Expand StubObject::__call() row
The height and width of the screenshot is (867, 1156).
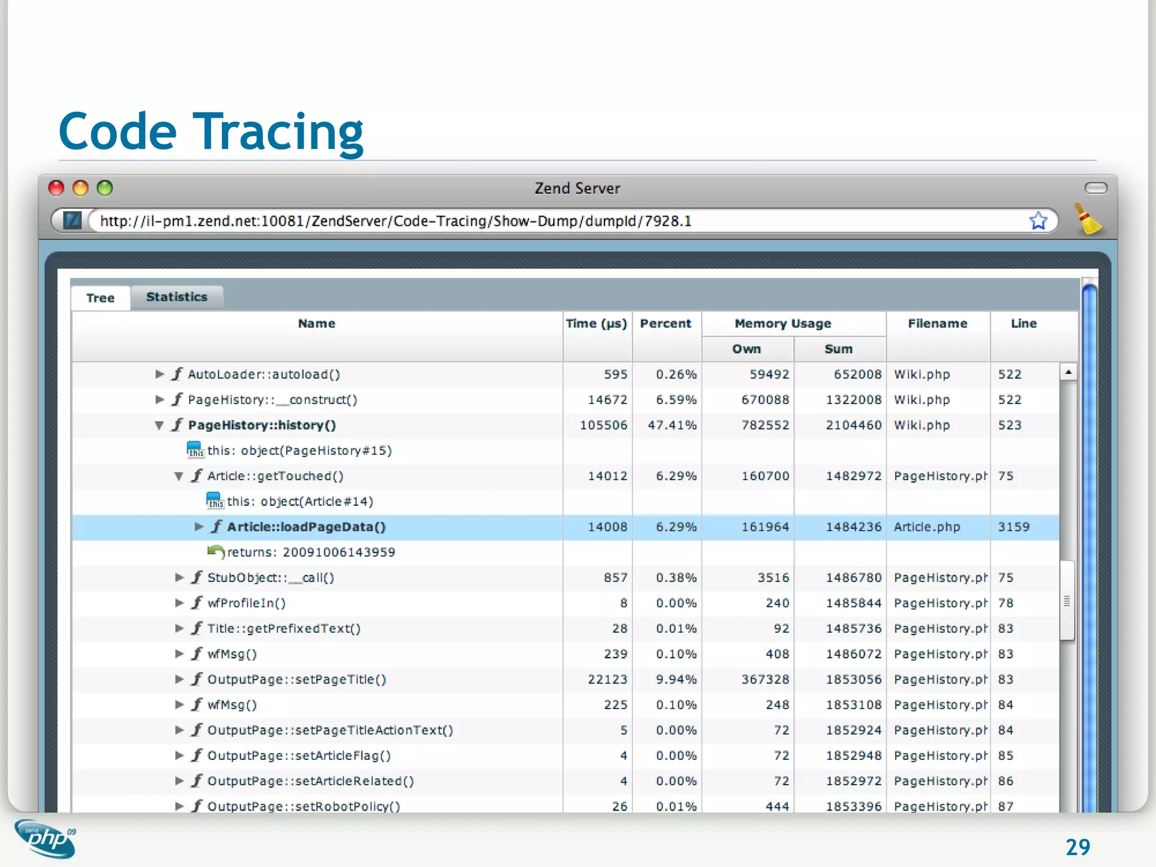click(x=179, y=577)
